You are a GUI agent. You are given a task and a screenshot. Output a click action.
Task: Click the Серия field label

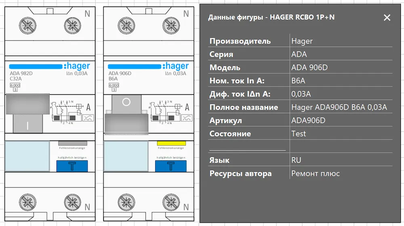221,54
